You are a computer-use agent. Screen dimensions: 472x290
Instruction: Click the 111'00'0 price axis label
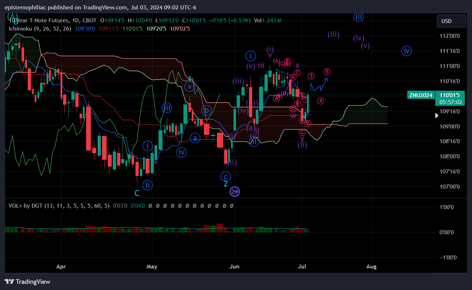point(450,66)
